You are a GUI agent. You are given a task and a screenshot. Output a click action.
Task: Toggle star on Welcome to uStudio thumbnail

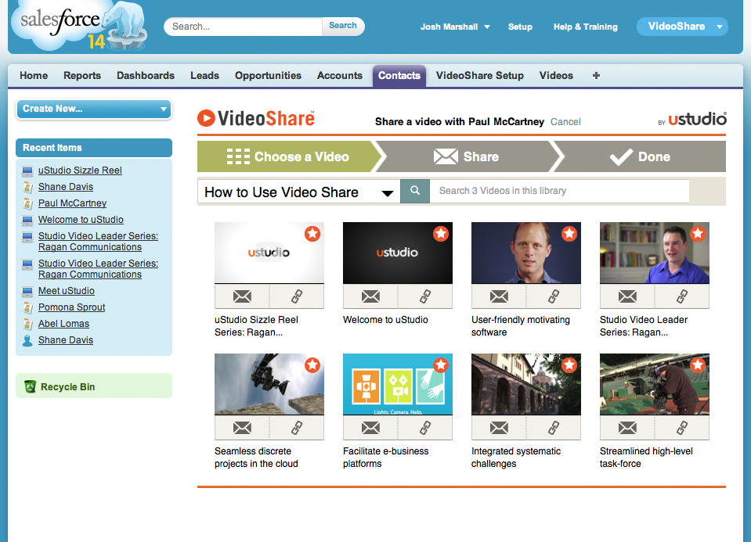point(441,234)
